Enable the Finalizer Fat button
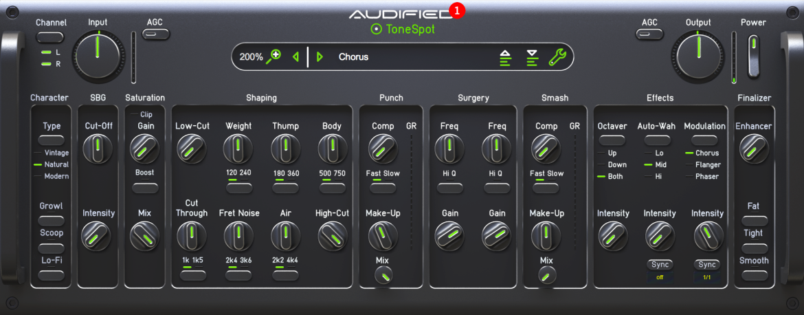Screen dimensions: 804x315 click(755, 221)
